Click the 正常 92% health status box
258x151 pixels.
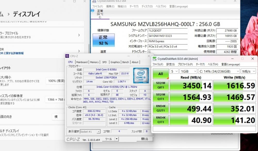[103, 40]
